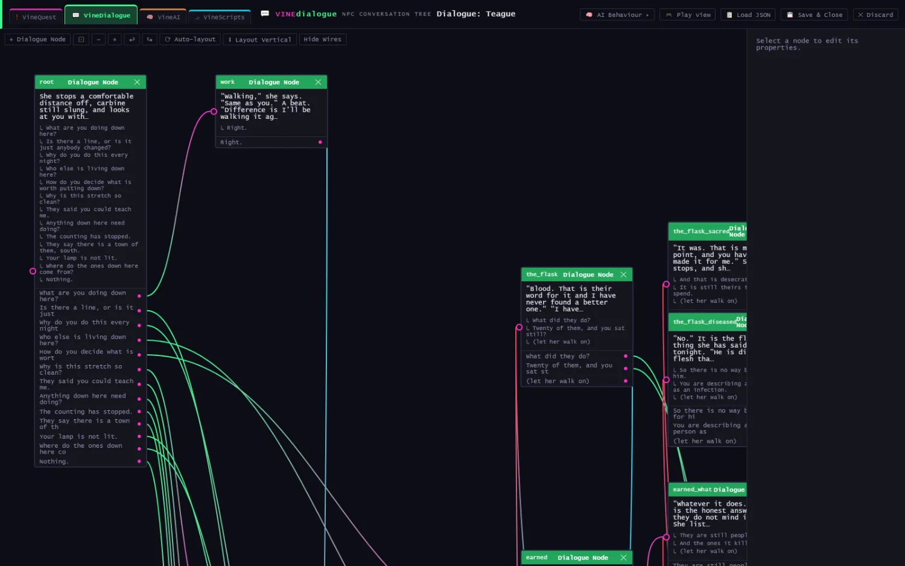Screen dimensions: 905x566
Task: Click the VINEdialogue speech bubble logo
Action: coord(265,13)
